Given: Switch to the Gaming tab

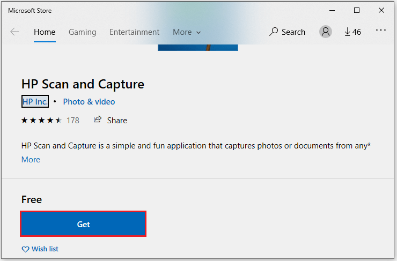Looking at the screenshot, I should click(82, 32).
